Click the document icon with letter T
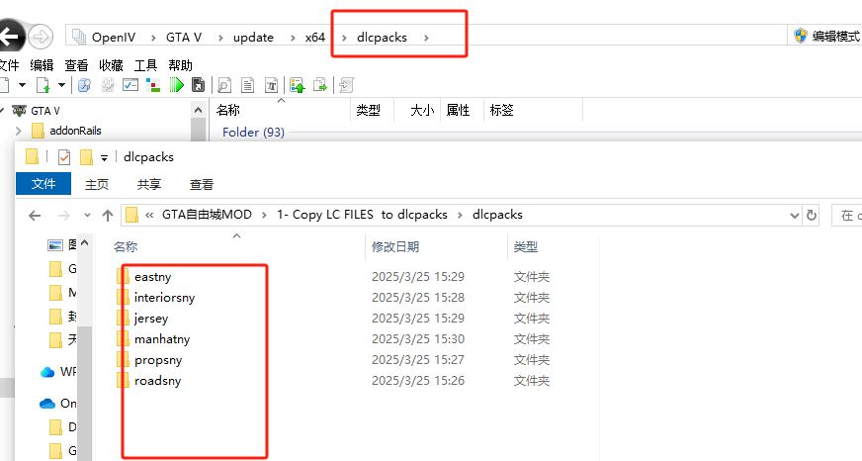This screenshot has width=862, height=461. coord(271,85)
